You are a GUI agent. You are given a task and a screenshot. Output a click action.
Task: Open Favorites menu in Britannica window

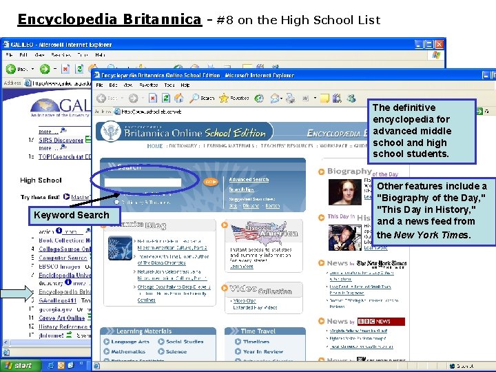(148, 85)
